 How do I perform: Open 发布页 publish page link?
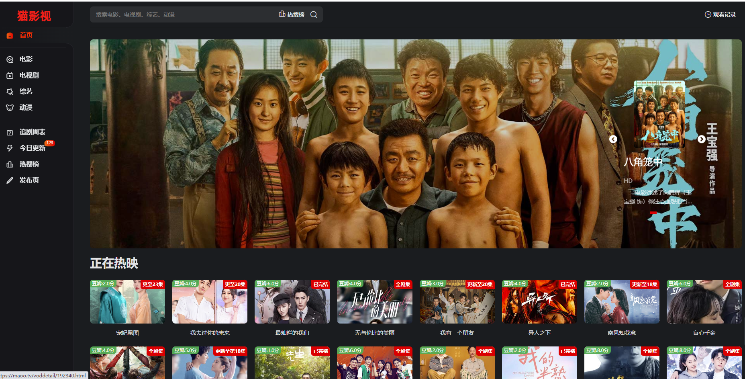pos(29,180)
